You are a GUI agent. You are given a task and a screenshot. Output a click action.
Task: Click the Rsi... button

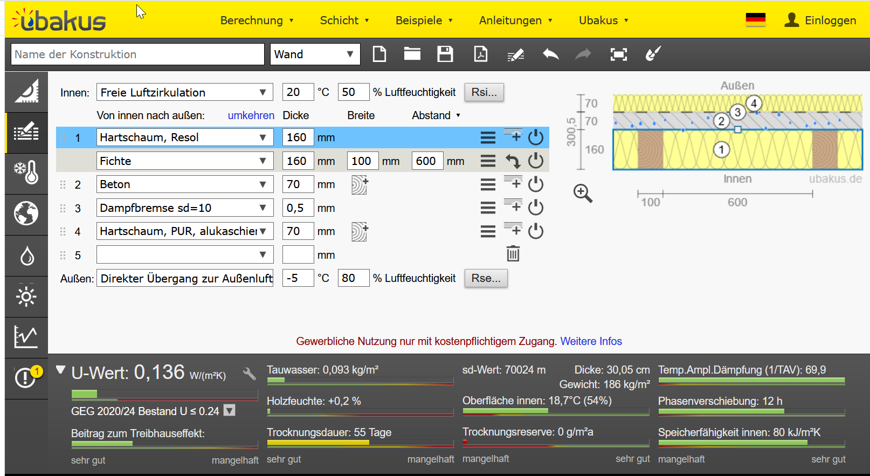pos(484,92)
